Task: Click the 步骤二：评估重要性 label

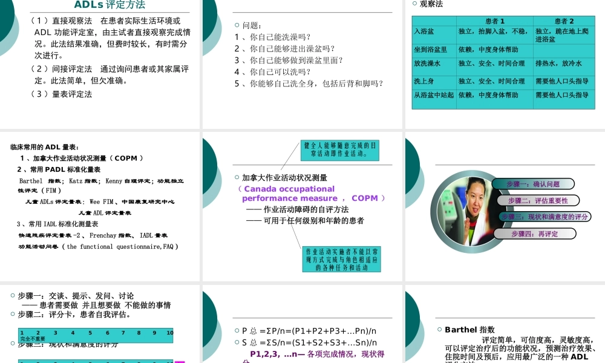Action: 540,200
